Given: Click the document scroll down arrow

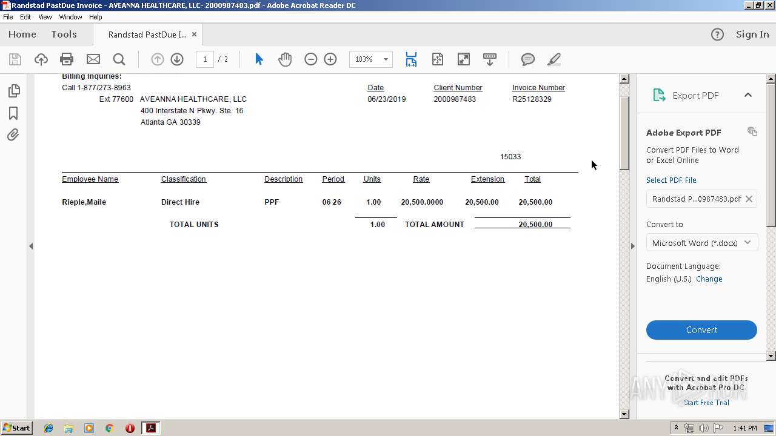Looking at the screenshot, I should click(624, 414).
